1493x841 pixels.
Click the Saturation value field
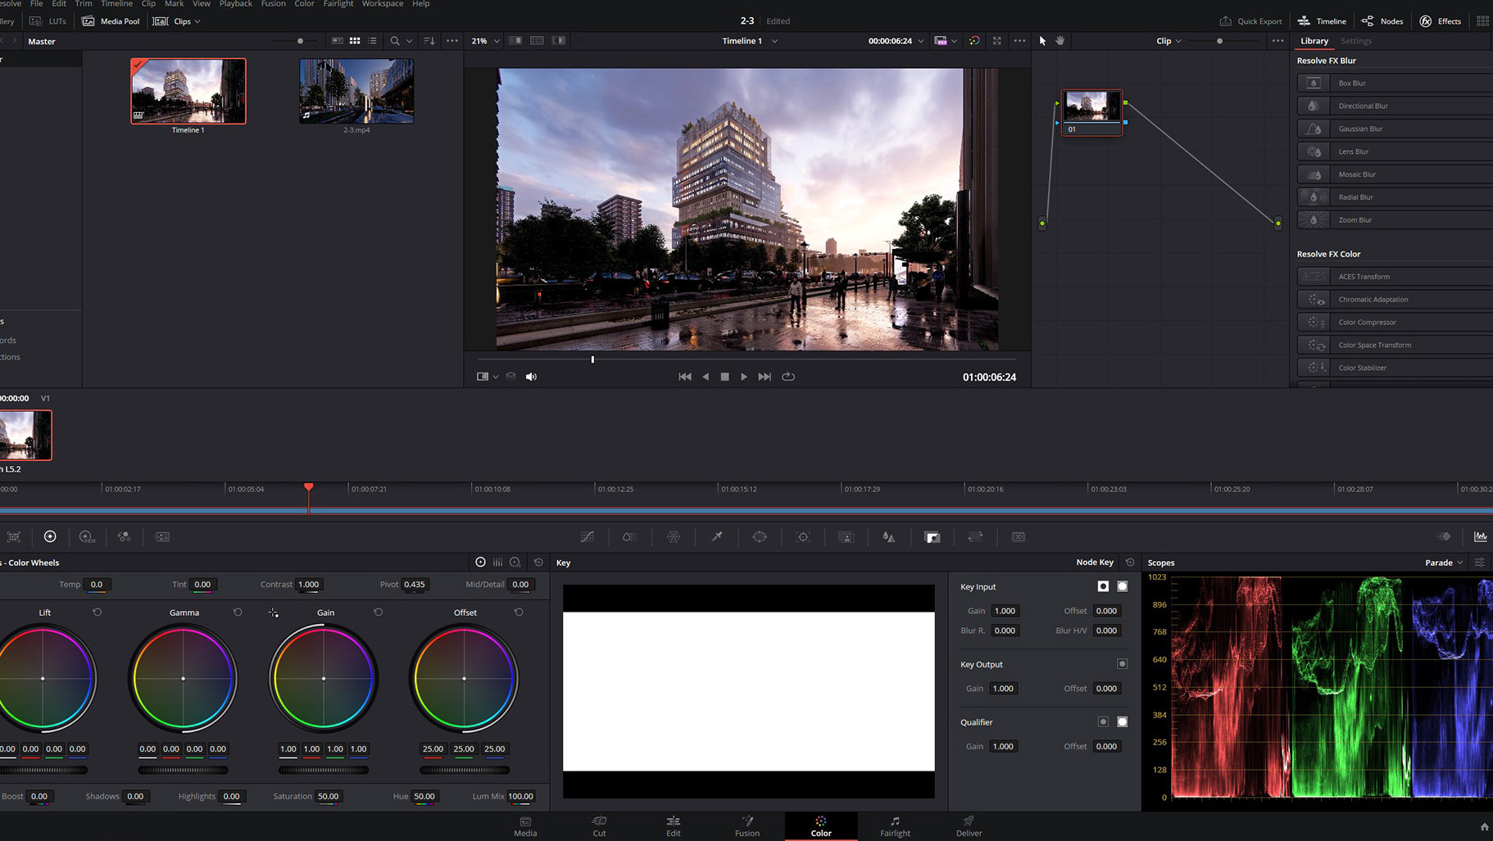click(x=329, y=796)
